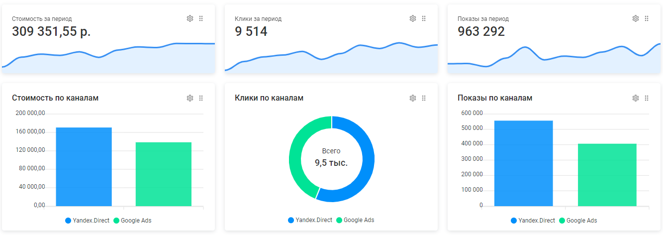Open settings gear on Клики по каналам widget
This screenshot has width=663, height=235.
pos(412,98)
